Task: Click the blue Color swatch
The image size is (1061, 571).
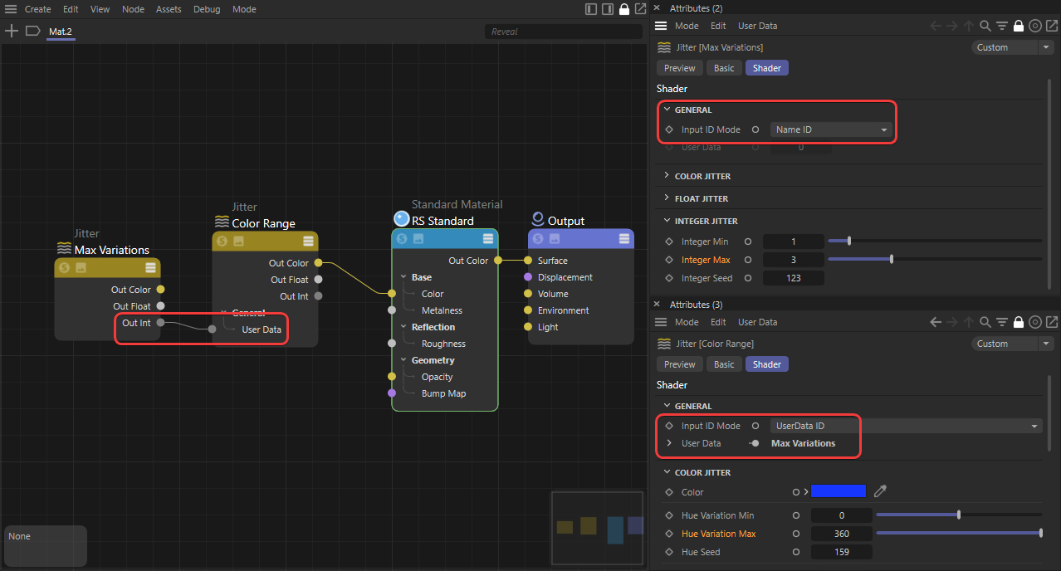Action: coord(838,491)
